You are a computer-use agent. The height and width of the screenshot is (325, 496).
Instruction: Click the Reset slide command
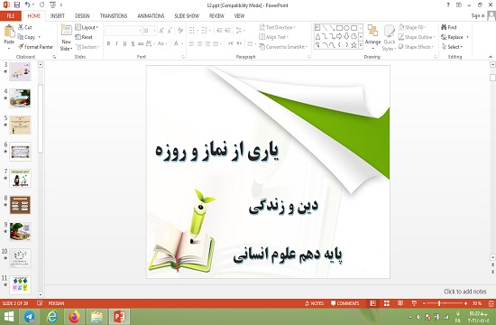(x=84, y=37)
